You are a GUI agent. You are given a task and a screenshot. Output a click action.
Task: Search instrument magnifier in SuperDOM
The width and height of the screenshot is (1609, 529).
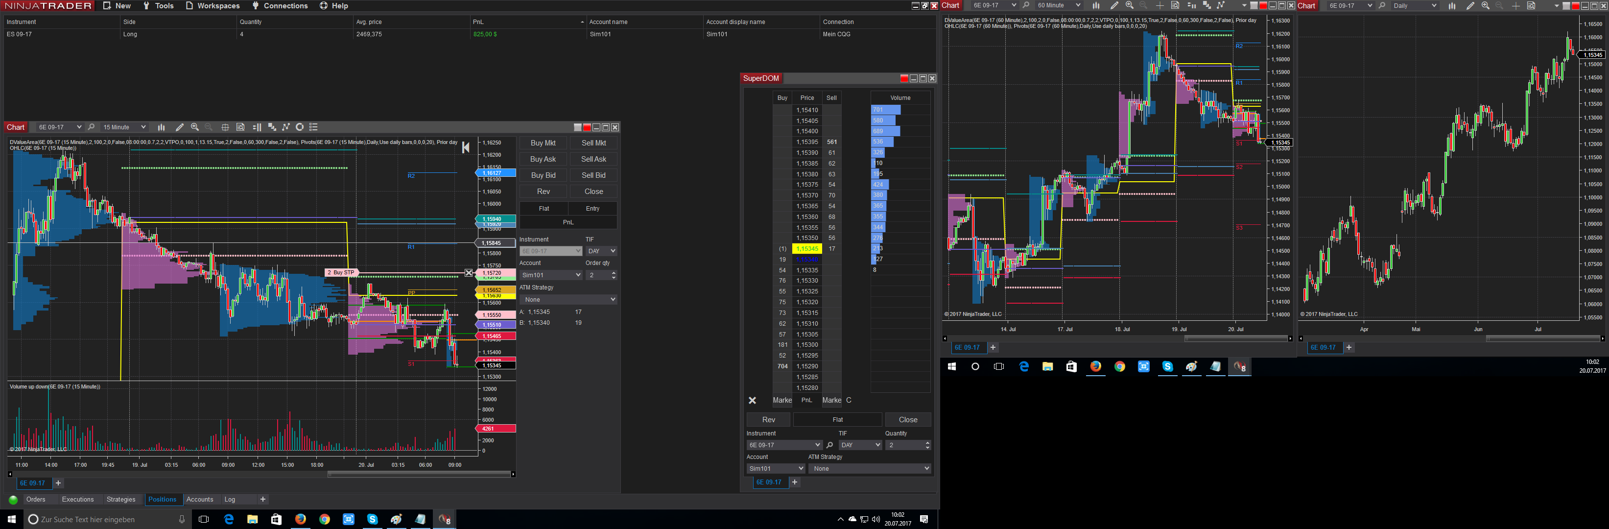[829, 445]
